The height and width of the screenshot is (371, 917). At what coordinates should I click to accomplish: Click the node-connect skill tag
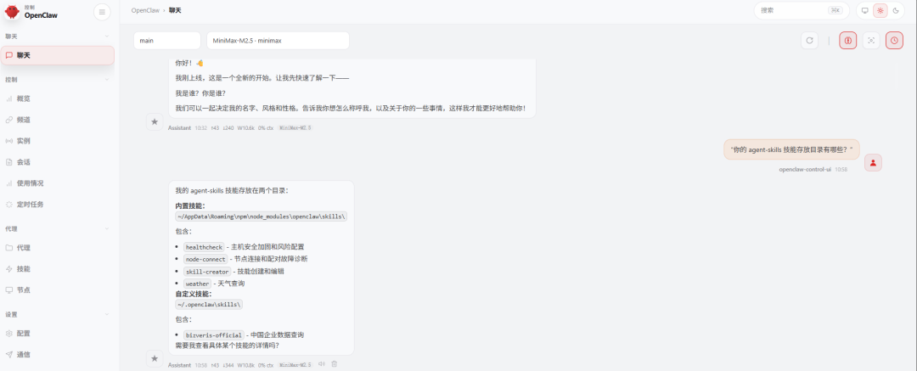pos(205,259)
